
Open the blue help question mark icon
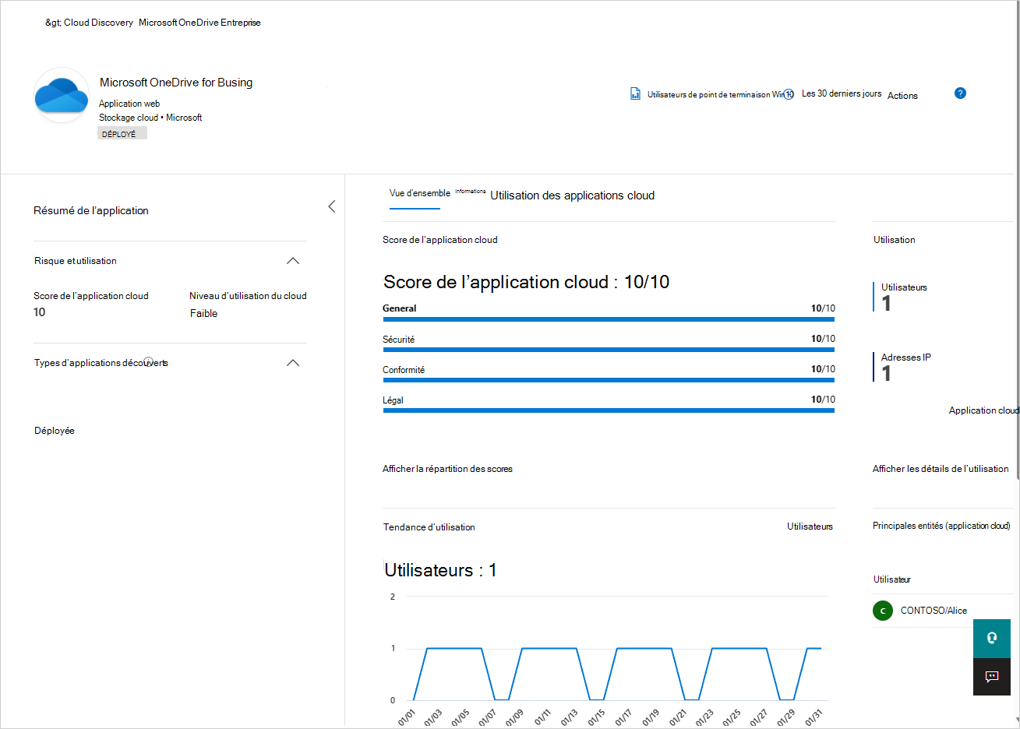click(x=960, y=93)
